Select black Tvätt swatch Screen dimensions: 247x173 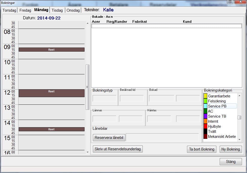(x=205, y=131)
